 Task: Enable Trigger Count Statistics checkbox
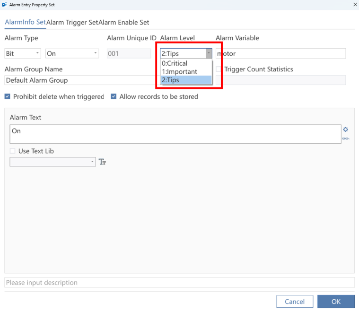click(219, 69)
